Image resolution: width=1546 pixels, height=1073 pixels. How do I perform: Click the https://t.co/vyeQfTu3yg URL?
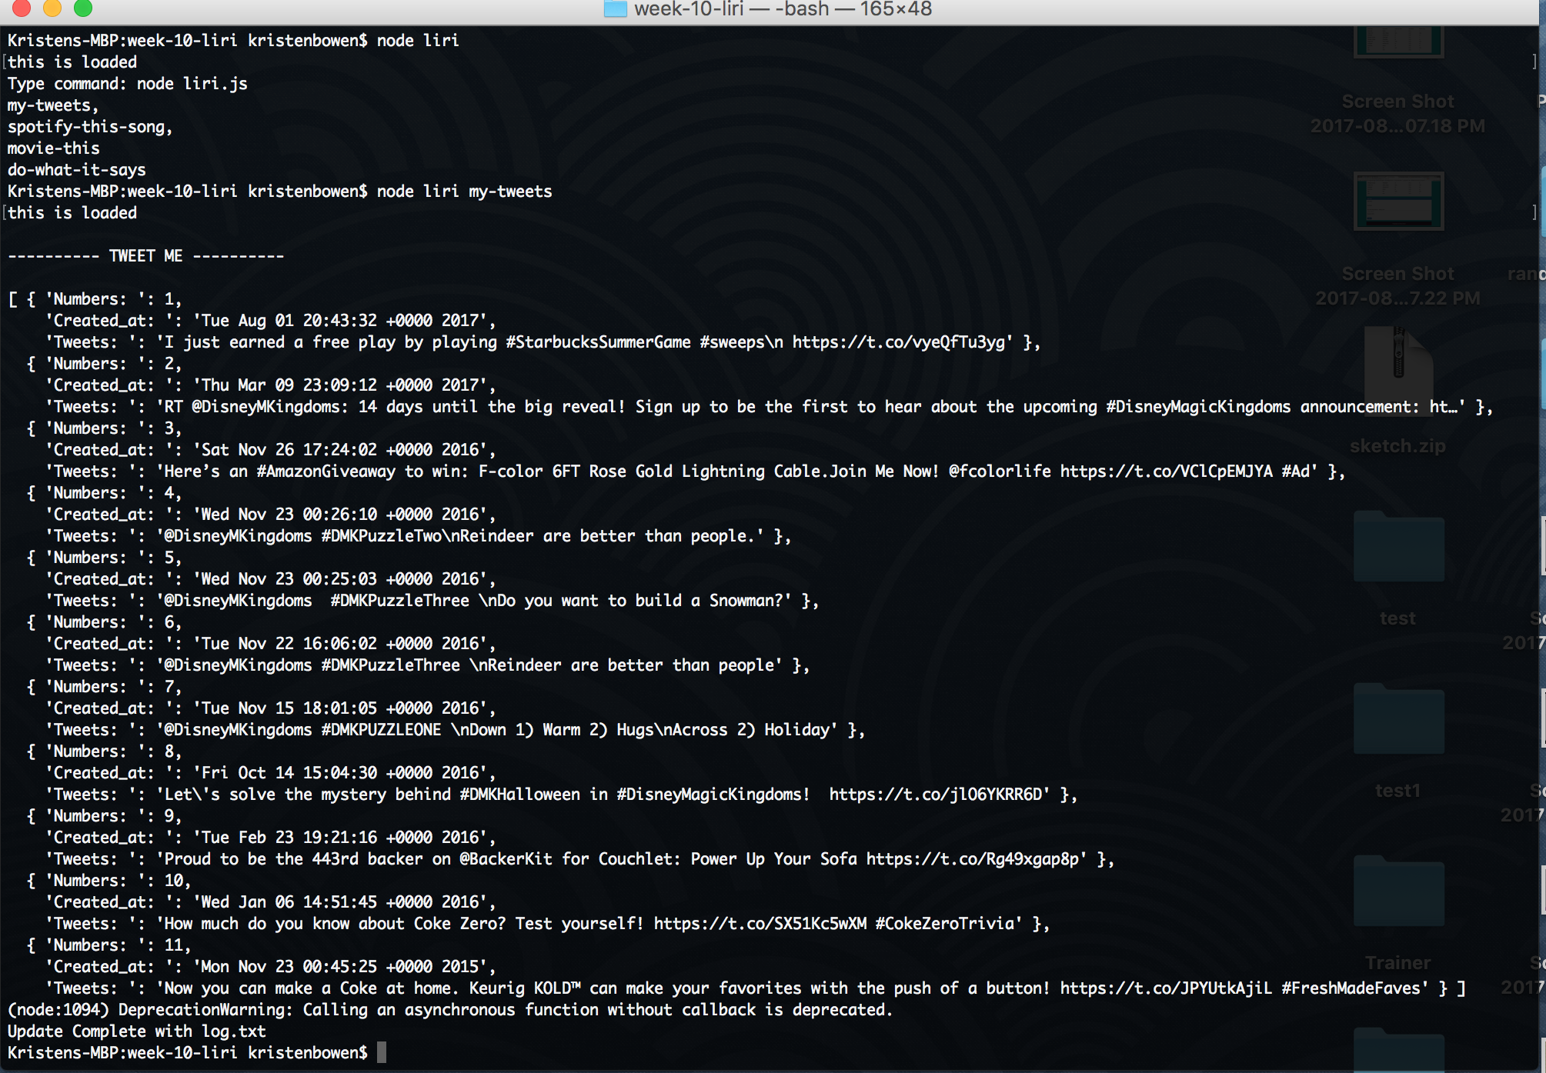pyautogui.click(x=898, y=342)
